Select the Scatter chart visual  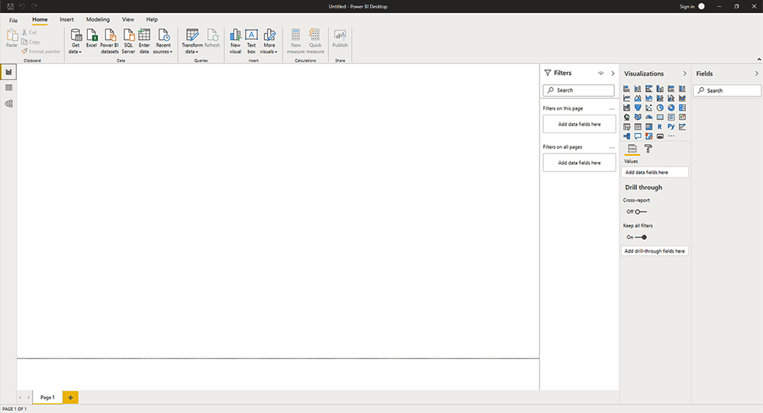click(x=649, y=108)
